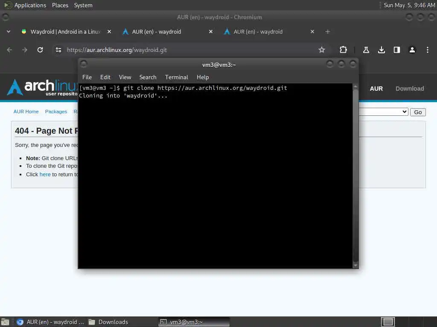The image size is (437, 327).
Task: Open the terminal Edit menu
Action: pos(105,77)
